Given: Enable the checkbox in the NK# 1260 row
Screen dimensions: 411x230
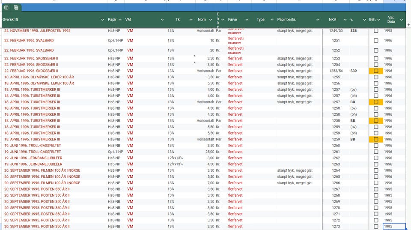Looking at the screenshot, I should pyautogui.click(x=376, y=146).
